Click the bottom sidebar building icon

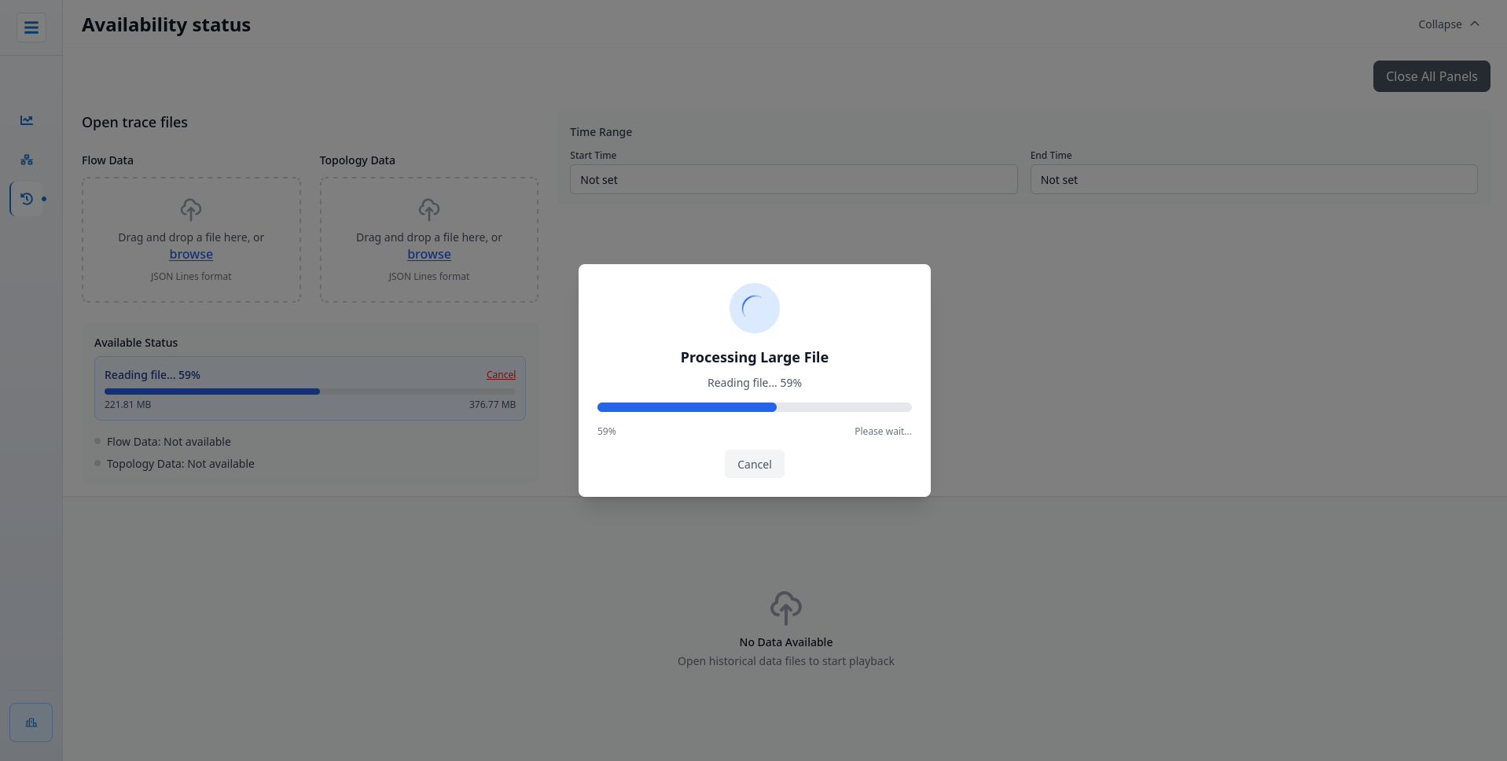[x=31, y=722]
